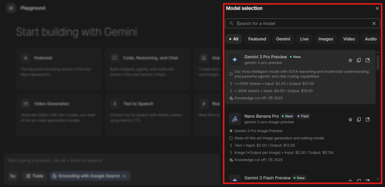The image size is (385, 187).
Task: Show only Video models
Action: point(349,39)
